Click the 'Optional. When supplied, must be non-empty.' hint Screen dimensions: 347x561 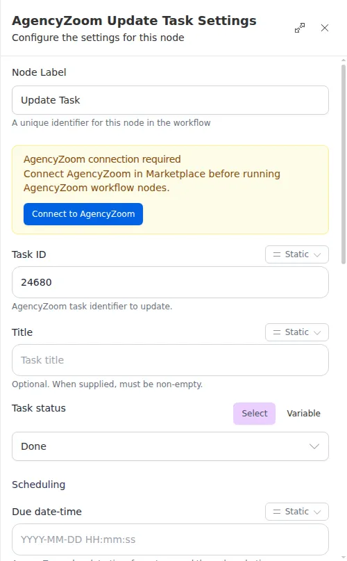coord(107,384)
